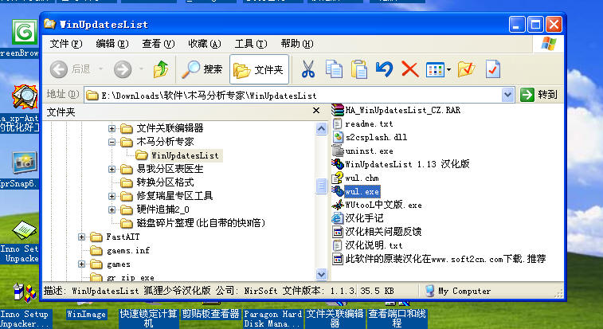Click the Undo arrow icon
603x329 pixels.
tap(384, 69)
